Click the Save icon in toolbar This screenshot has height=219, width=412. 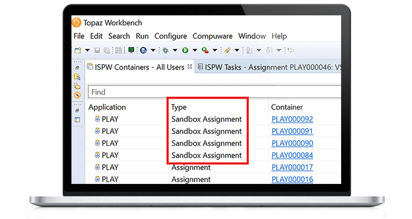click(97, 50)
